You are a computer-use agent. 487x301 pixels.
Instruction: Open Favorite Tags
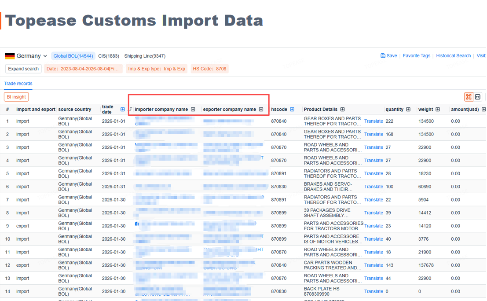coord(417,55)
